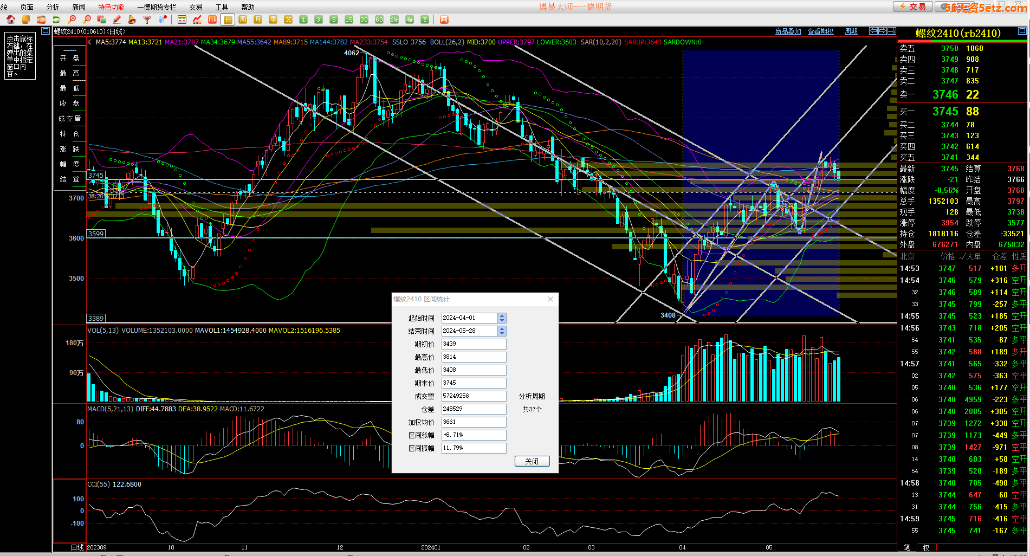1030x556 pixels.
Task: Click the green refresh arrows icon
Action: pyautogui.click(x=56, y=20)
